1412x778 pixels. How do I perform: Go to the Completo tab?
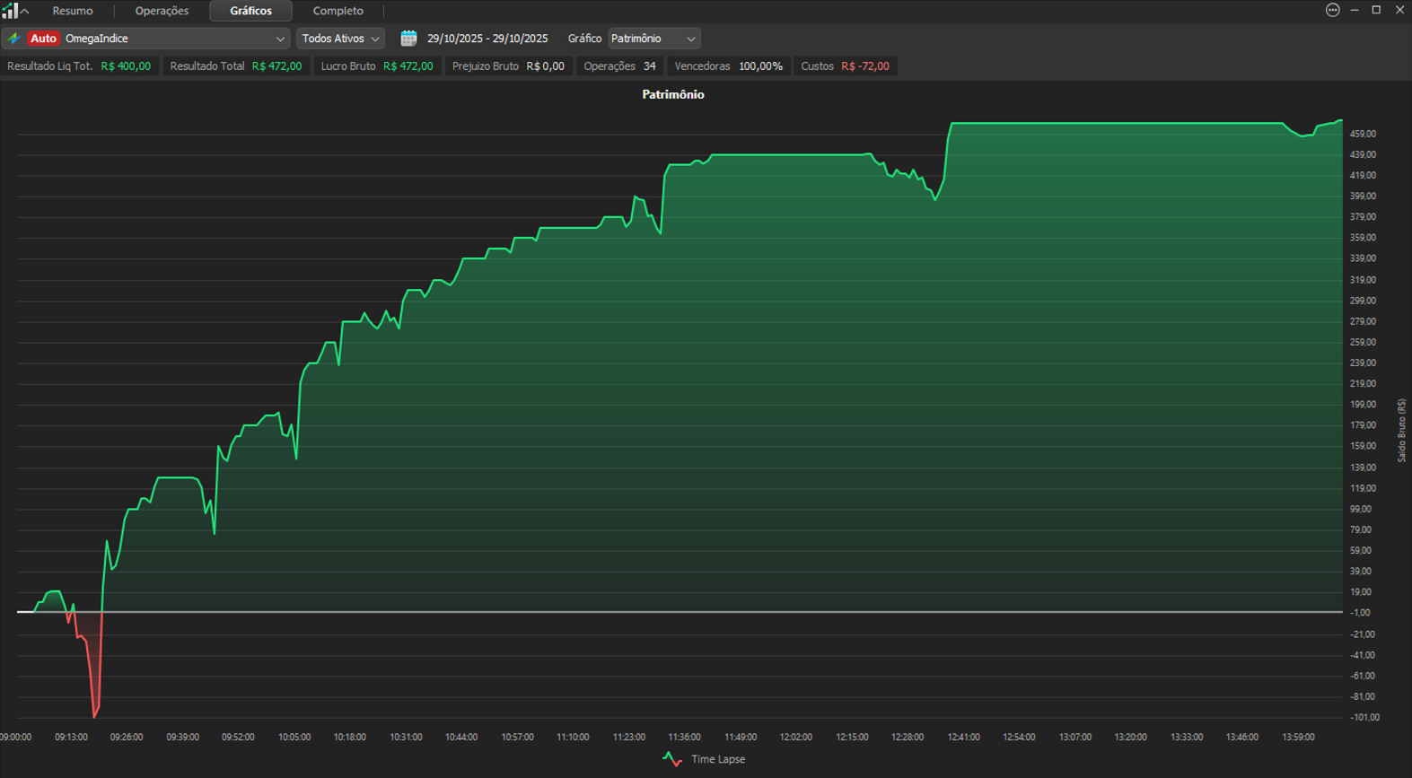tap(338, 11)
